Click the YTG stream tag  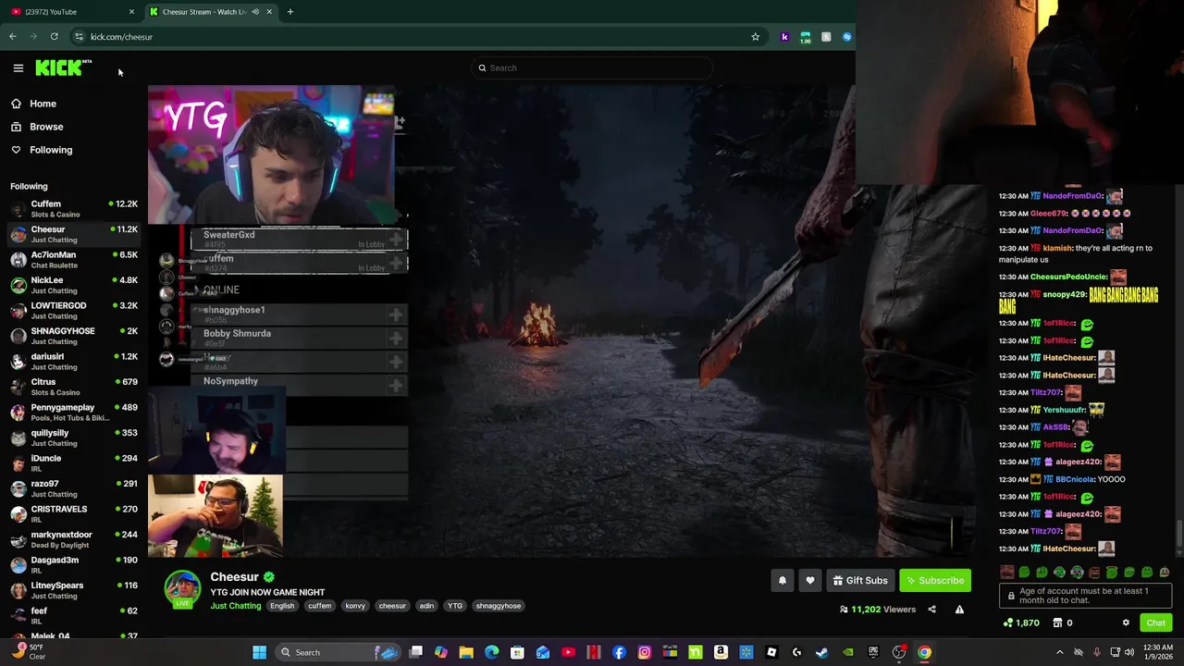(x=455, y=606)
